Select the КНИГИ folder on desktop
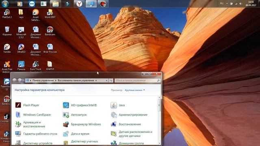Image resolution: width=260 pixels, height=146 pixels. (x=50, y=66)
